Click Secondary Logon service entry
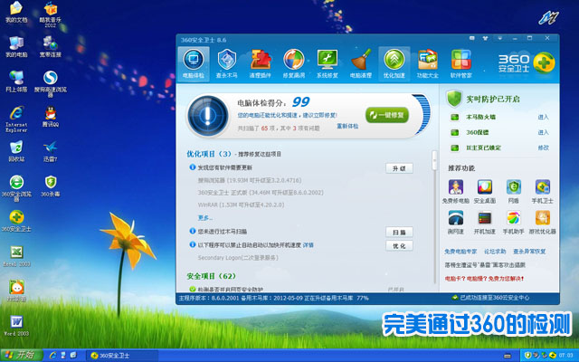The height and width of the screenshot is (362, 579). (x=238, y=258)
